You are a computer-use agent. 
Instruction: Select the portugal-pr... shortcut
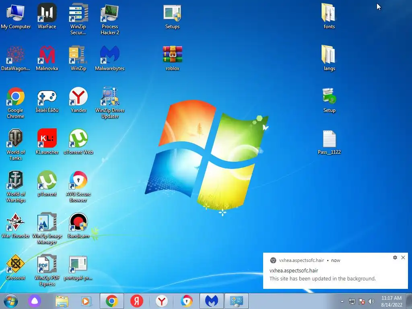[x=78, y=267]
